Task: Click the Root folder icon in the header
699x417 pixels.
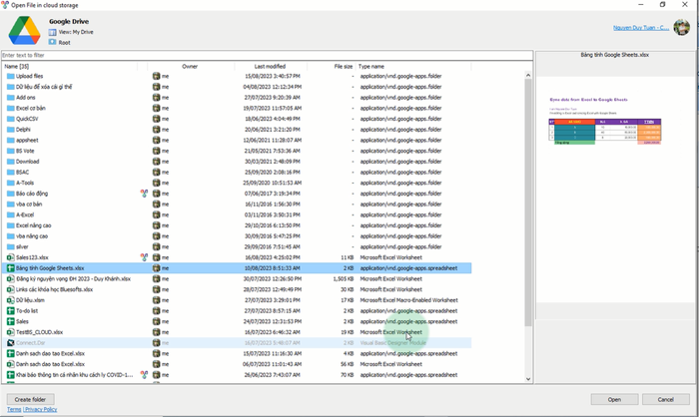Action: (x=52, y=42)
